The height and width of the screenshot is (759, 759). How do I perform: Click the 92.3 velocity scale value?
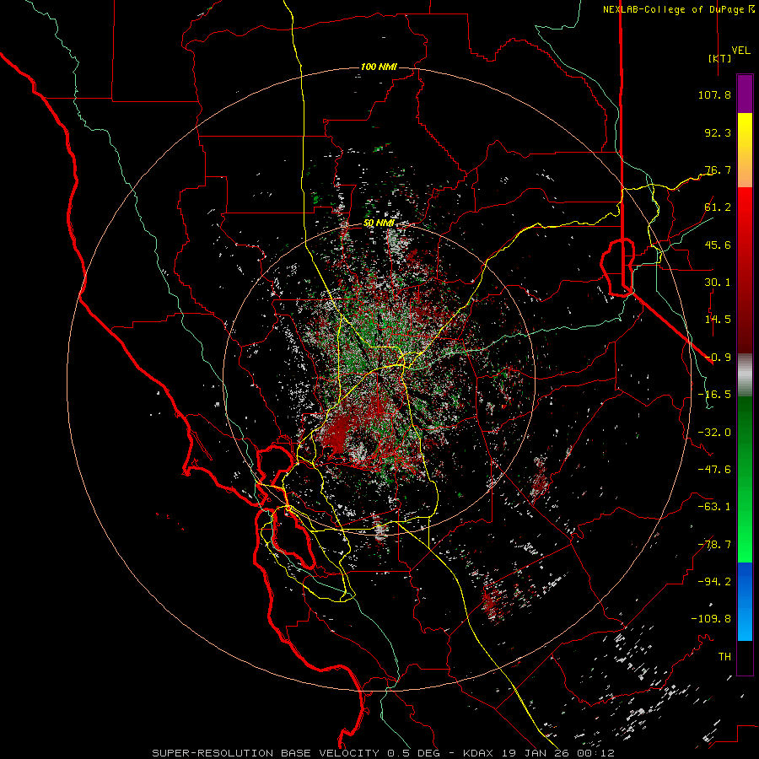(718, 132)
